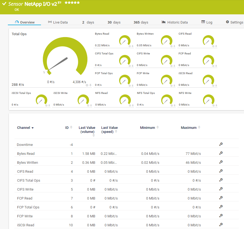Toggle the pin icon under Total Ops gauge
Viewport: 244px width, 229px height.
coord(90,85)
